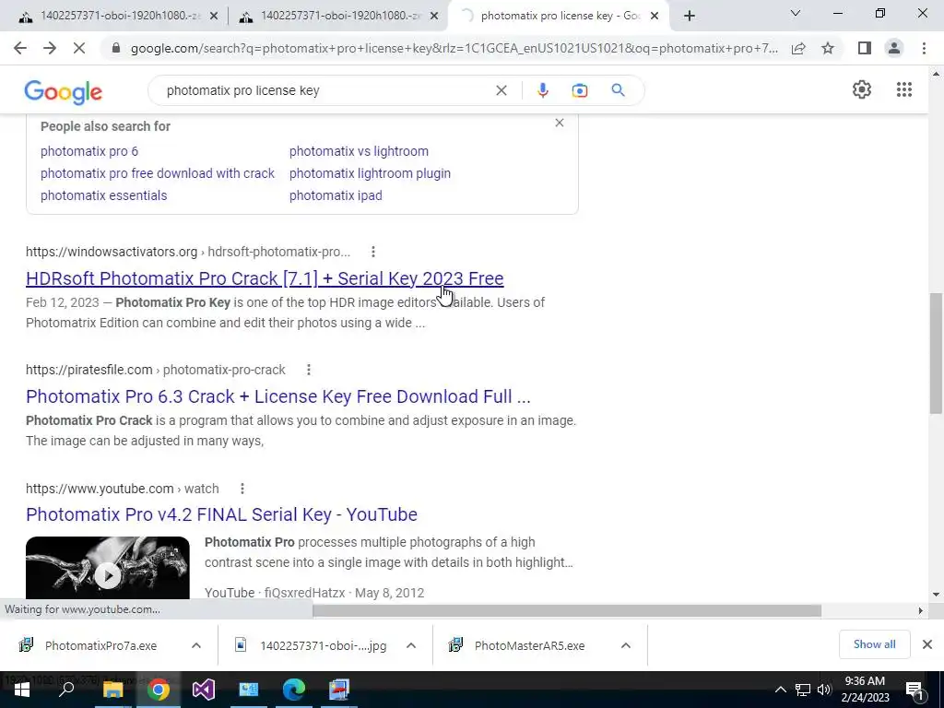Close the second oboi-1920h1080 tab
The image size is (944, 708).
[434, 17]
